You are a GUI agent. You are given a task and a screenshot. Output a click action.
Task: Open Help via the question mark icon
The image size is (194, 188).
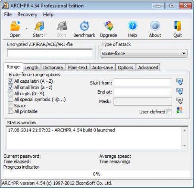(x=132, y=26)
